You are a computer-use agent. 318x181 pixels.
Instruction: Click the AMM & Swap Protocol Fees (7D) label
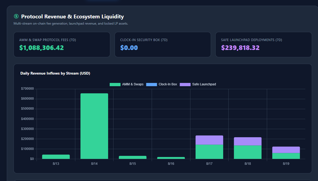coord(48,40)
